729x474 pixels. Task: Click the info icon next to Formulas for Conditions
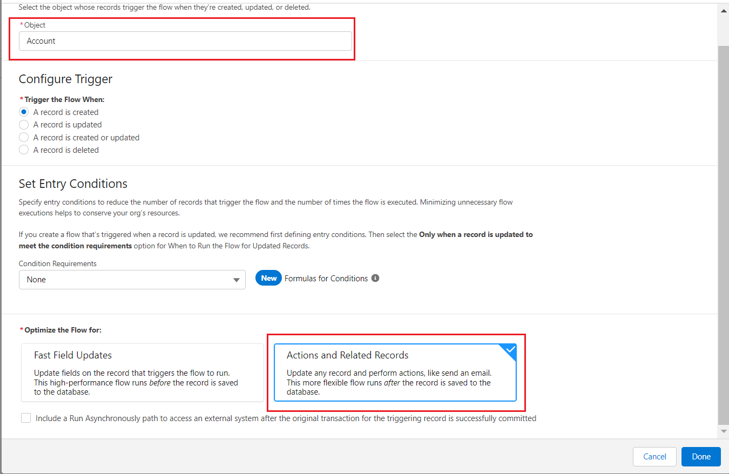pyautogui.click(x=375, y=279)
